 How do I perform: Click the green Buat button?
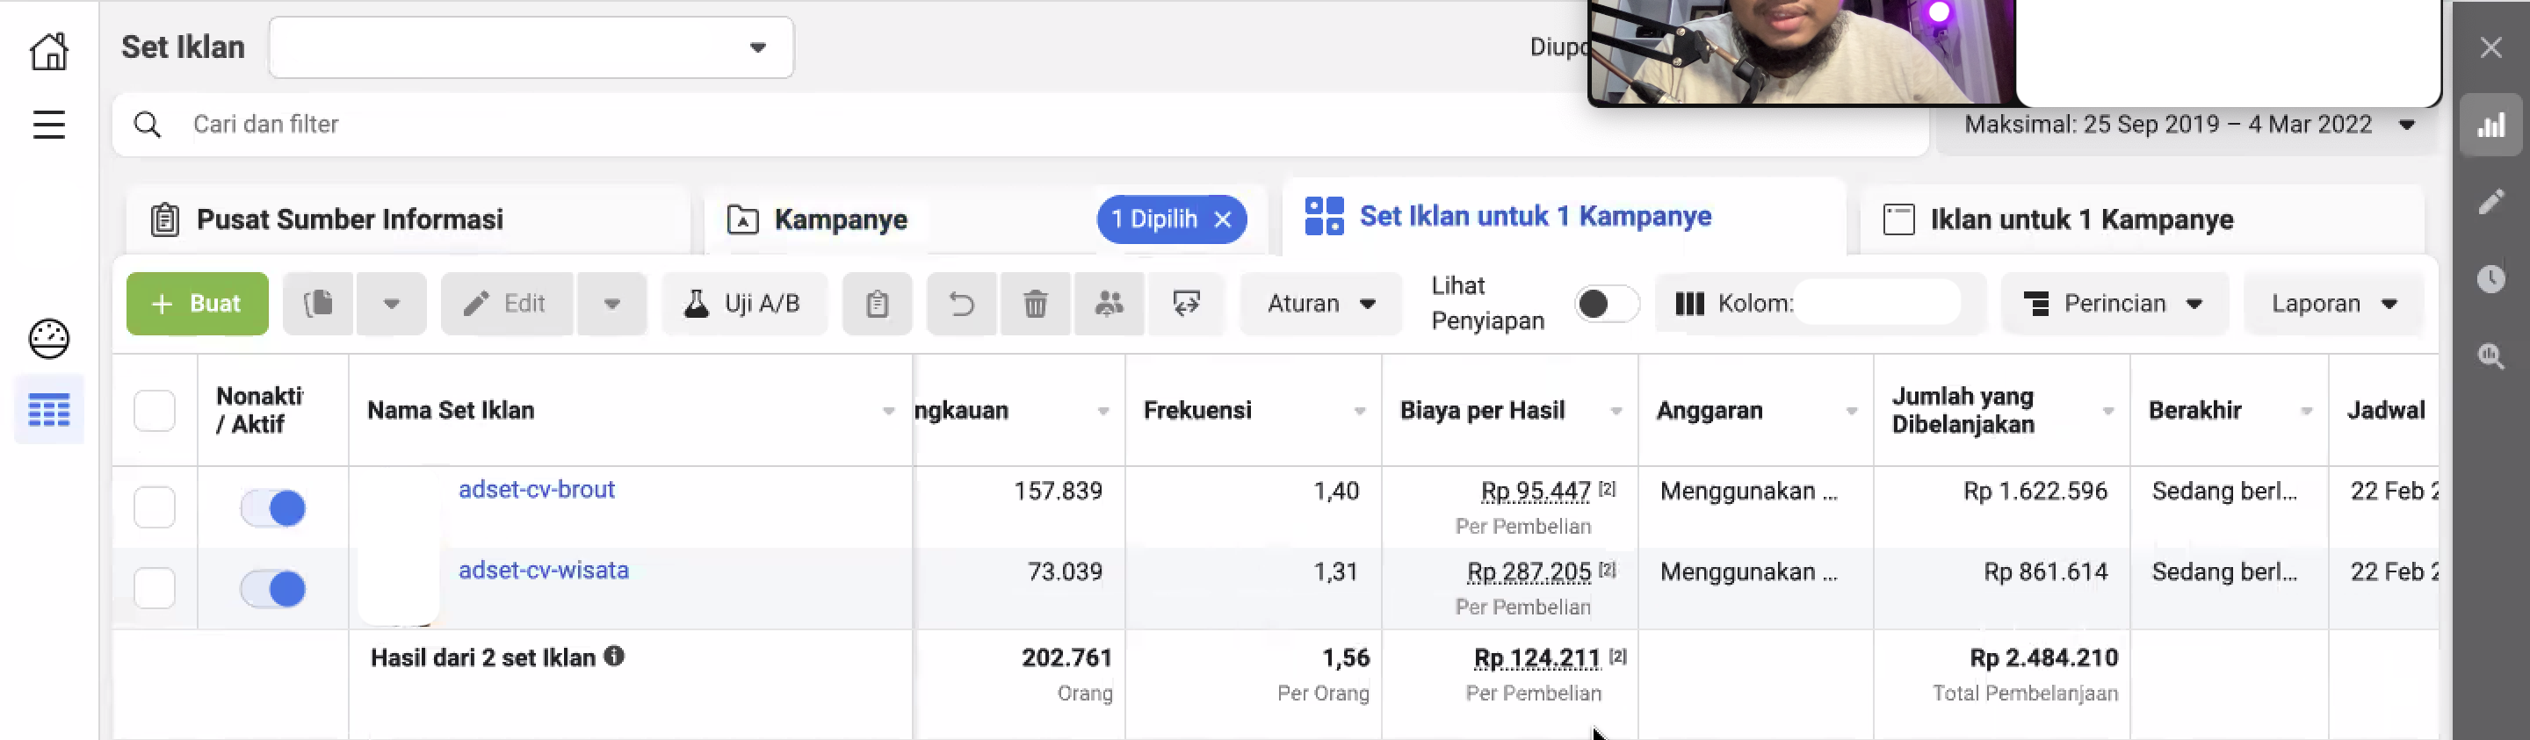(x=198, y=305)
